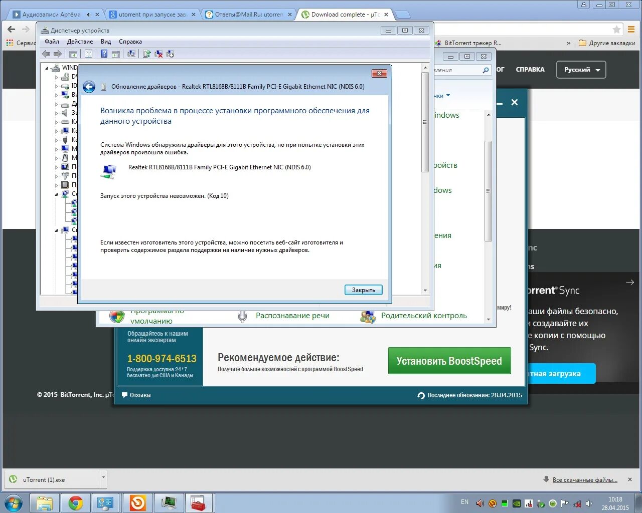Open dropdown arrow beside uTorrent (1).exe download

click(x=103, y=478)
